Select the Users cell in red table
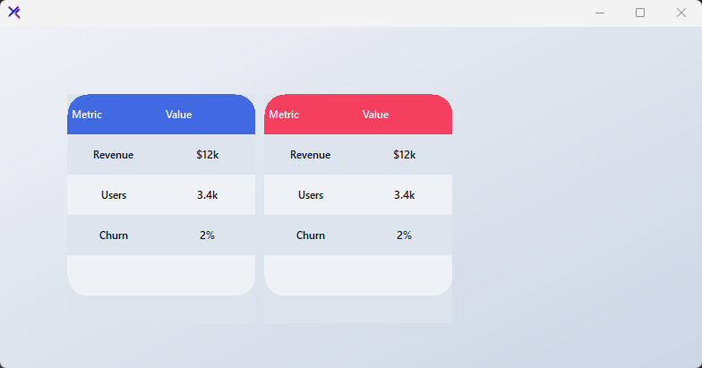This screenshot has width=702, height=368. [x=311, y=195]
